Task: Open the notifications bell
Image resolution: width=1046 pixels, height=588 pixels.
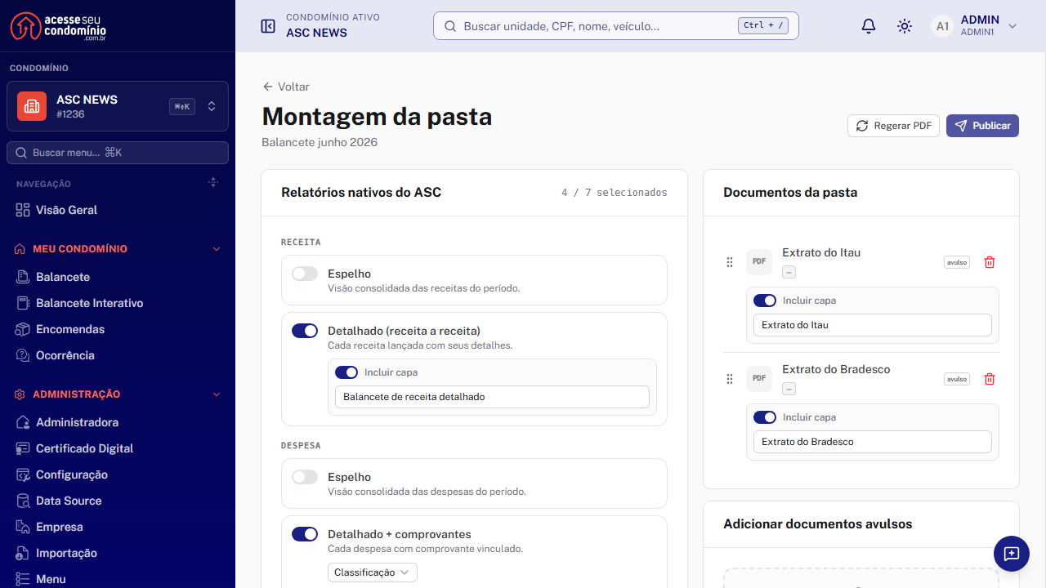Action: [x=869, y=26]
